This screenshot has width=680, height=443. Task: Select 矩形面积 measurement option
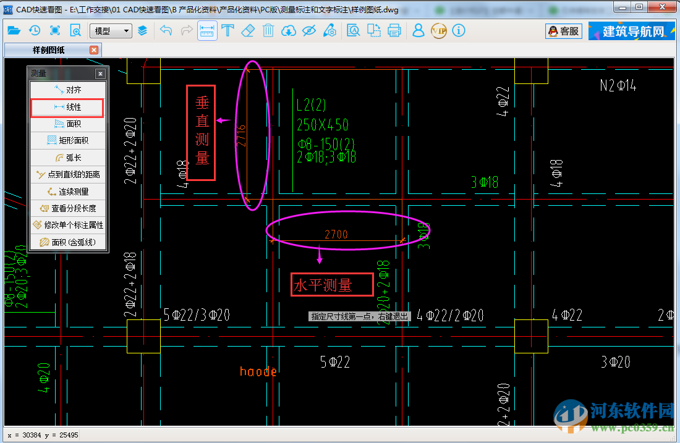tap(68, 141)
